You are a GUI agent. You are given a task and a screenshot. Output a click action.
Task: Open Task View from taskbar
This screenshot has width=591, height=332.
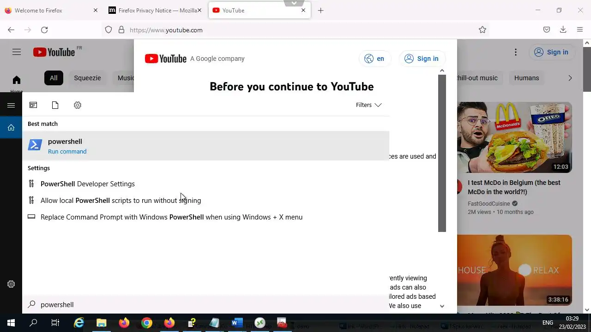(55, 323)
